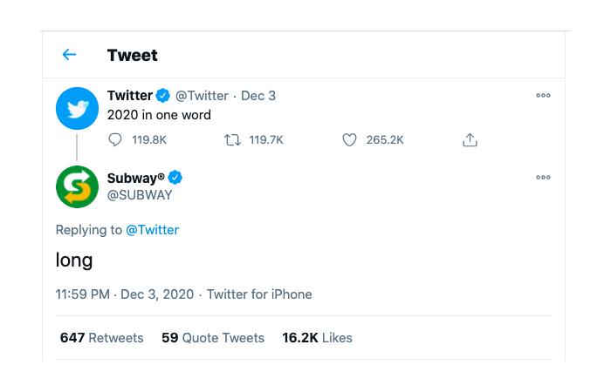This screenshot has height=392, width=611.
Task: Click the Subway® display name
Action: 136,178
